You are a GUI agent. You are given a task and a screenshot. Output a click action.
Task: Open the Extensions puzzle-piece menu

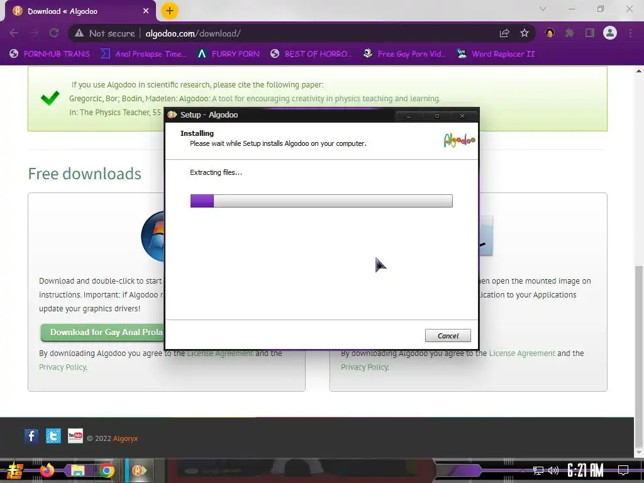click(x=570, y=33)
